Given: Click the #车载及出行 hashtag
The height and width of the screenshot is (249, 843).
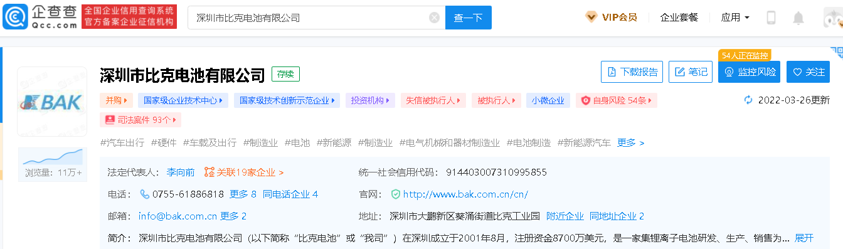Looking at the screenshot, I should coord(209,142).
